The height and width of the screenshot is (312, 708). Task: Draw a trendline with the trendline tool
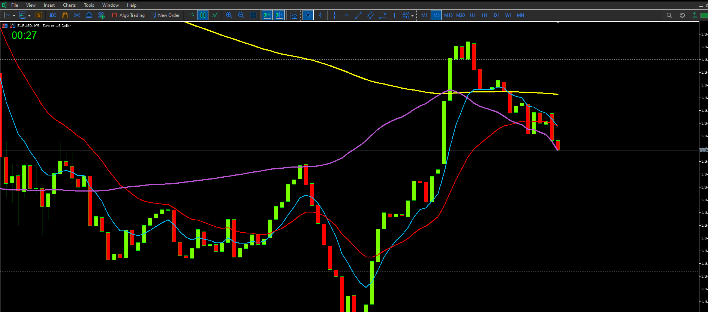click(358, 15)
